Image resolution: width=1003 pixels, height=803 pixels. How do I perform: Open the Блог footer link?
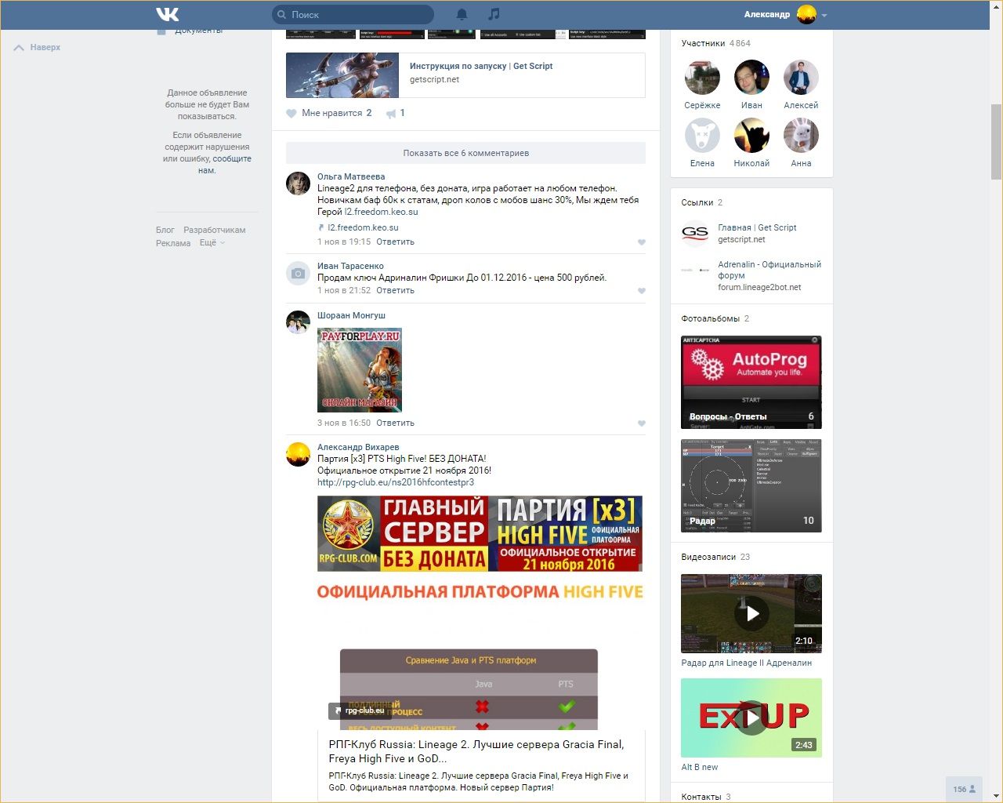(x=165, y=230)
